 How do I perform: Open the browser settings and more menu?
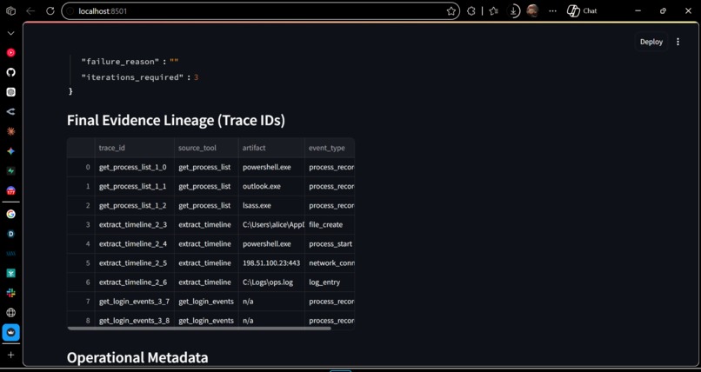(552, 11)
